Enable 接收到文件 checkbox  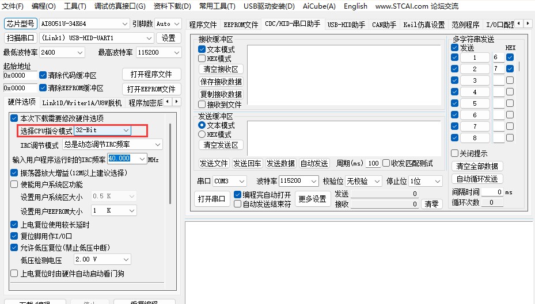tap(202, 104)
